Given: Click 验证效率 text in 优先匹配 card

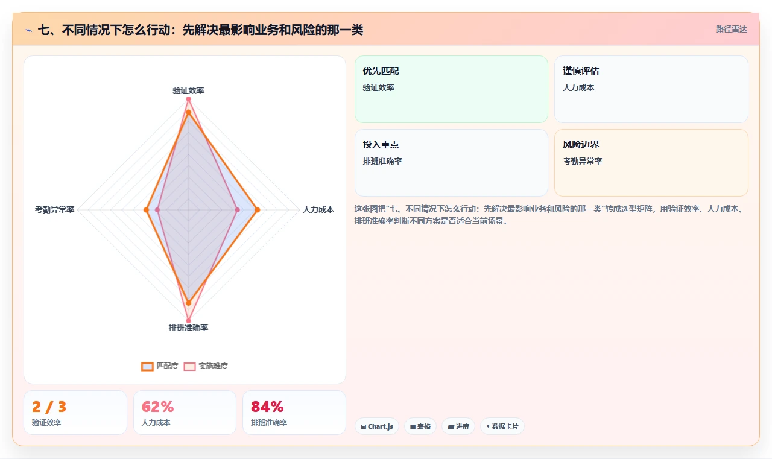Looking at the screenshot, I should 378,87.
